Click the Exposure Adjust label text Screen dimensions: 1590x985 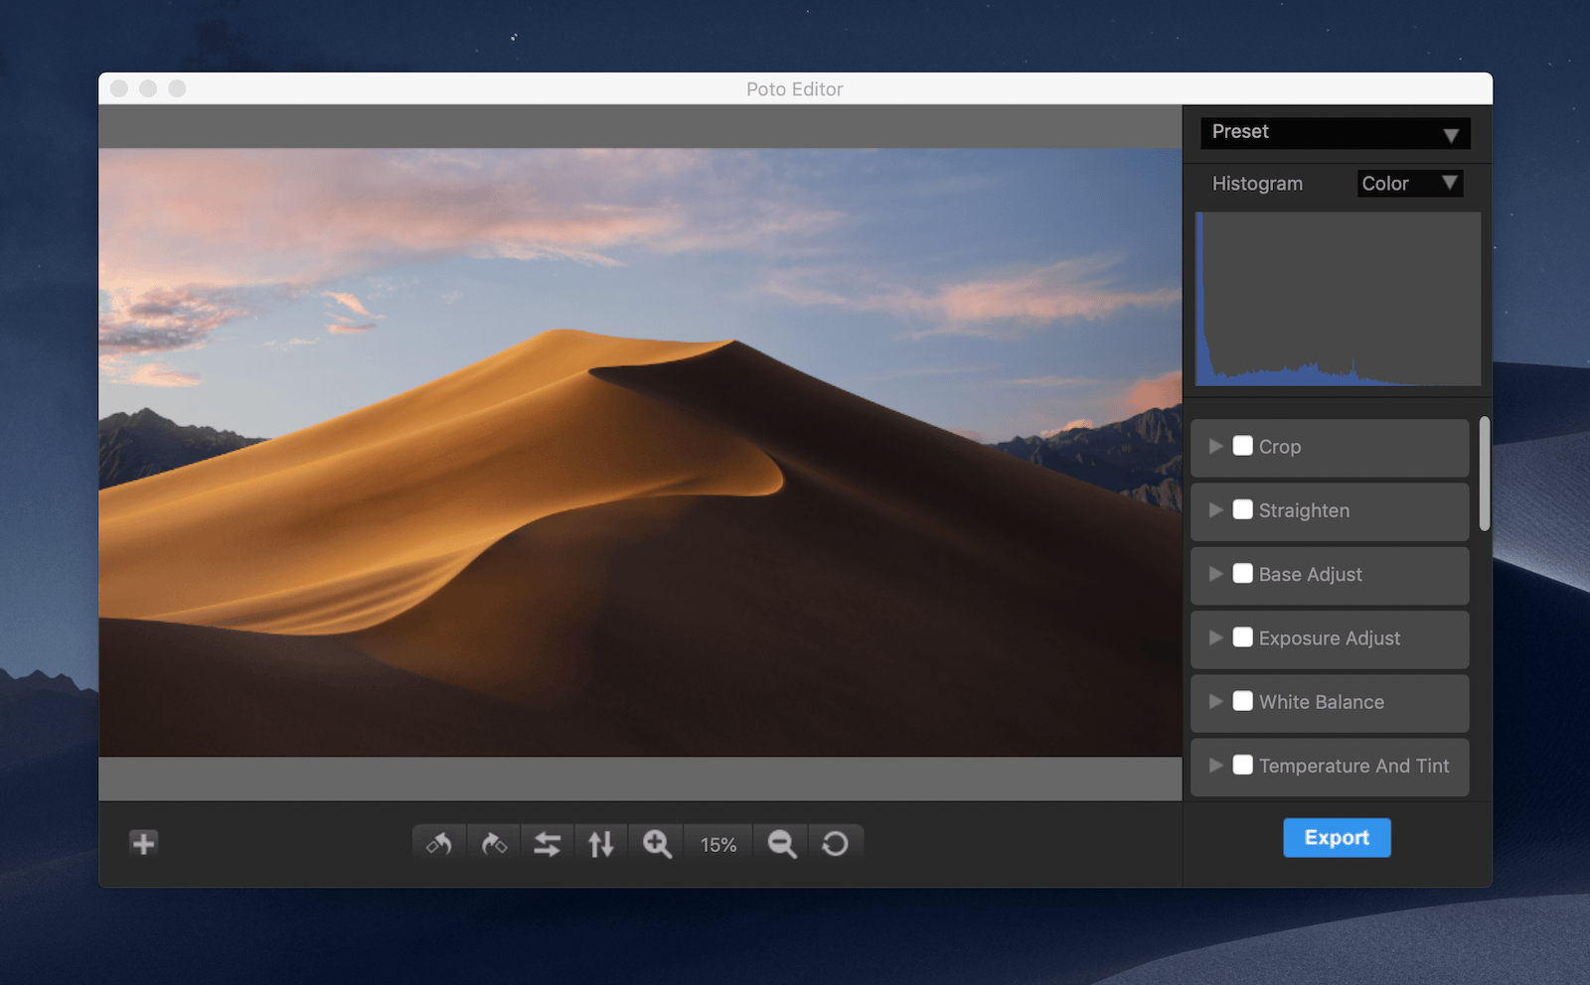pos(1330,638)
